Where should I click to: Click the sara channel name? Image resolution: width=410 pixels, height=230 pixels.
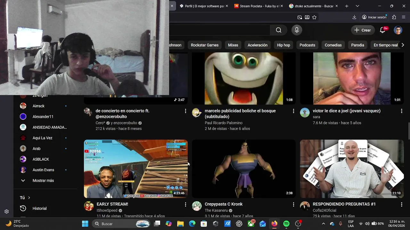point(316,117)
